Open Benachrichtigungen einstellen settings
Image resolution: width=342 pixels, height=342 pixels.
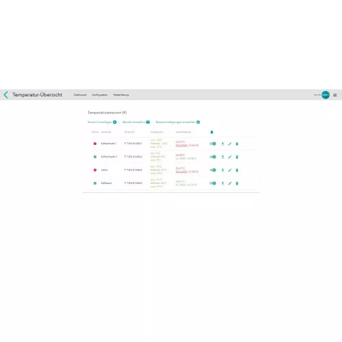pos(178,122)
